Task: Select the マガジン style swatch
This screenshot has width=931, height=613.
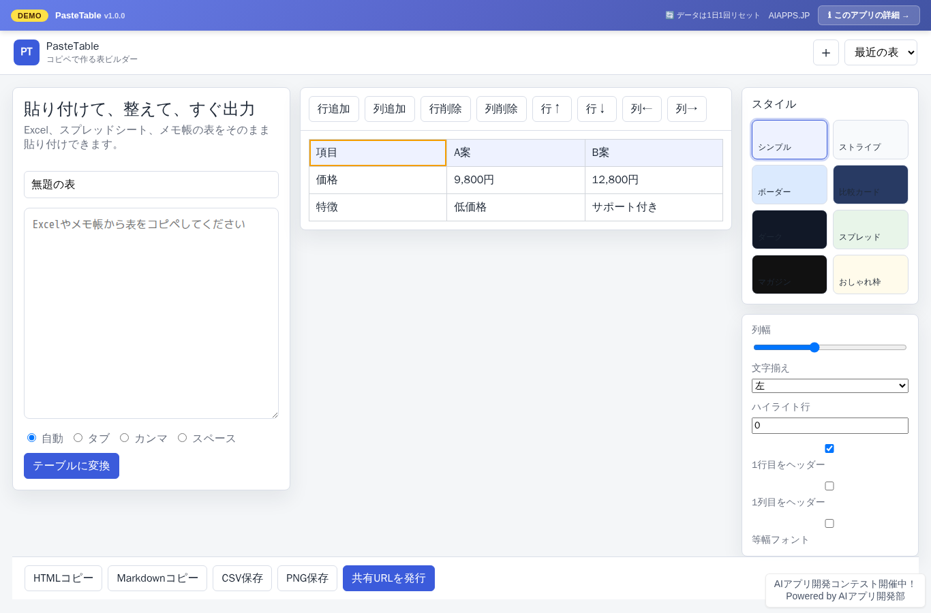Action: tap(789, 274)
